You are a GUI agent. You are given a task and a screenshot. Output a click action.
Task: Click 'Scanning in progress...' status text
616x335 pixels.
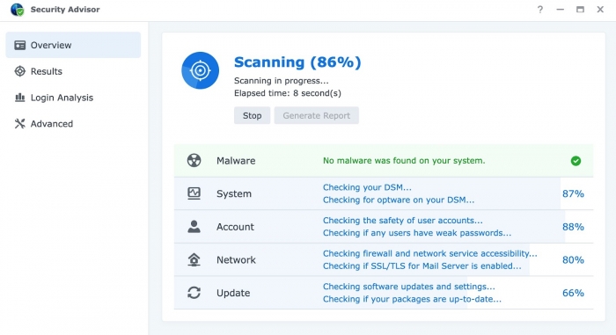(282, 81)
